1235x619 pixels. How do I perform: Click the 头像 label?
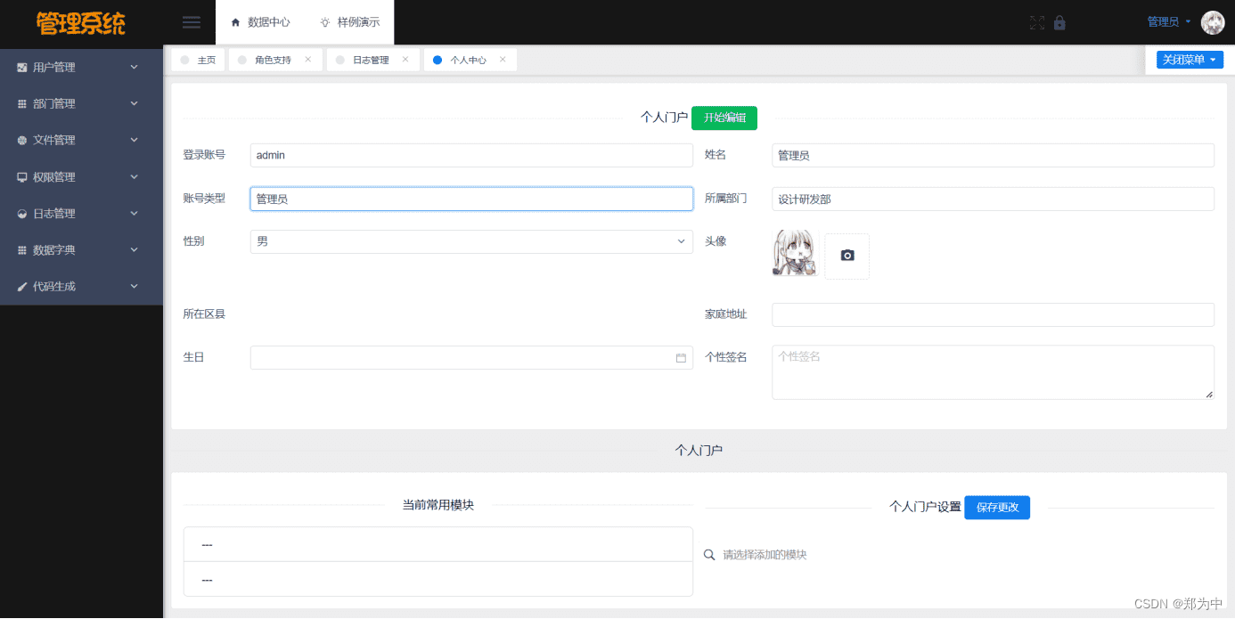[716, 241]
